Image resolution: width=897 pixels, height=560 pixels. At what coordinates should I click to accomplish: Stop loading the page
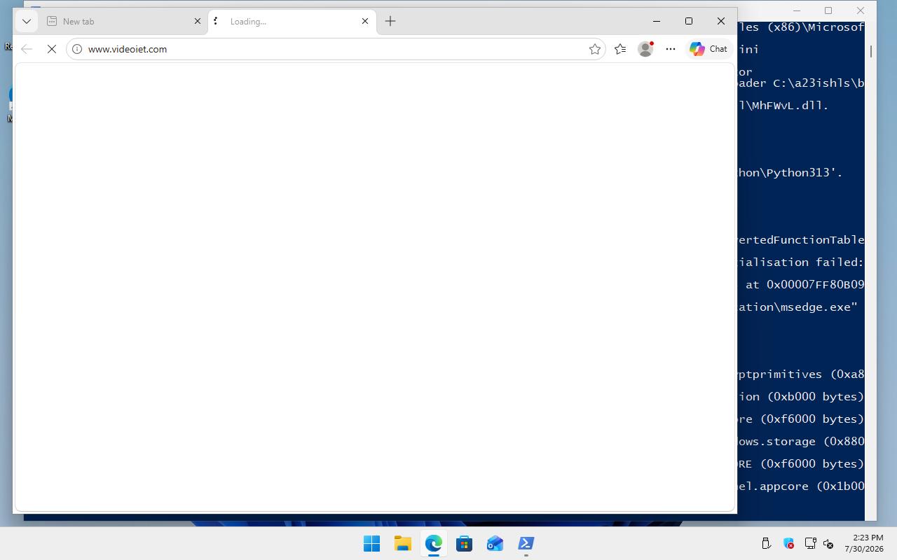pos(52,49)
